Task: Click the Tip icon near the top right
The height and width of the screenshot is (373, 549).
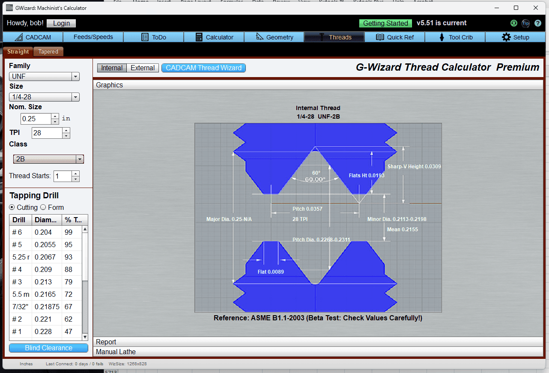Action: [526, 23]
